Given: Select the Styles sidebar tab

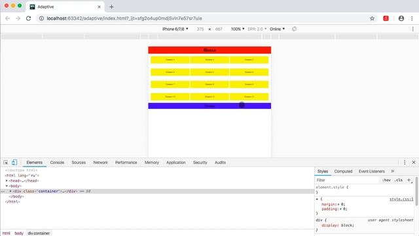Looking at the screenshot, I should [323, 171].
